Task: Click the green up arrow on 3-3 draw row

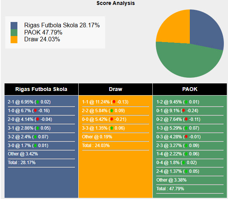Action: (112, 128)
